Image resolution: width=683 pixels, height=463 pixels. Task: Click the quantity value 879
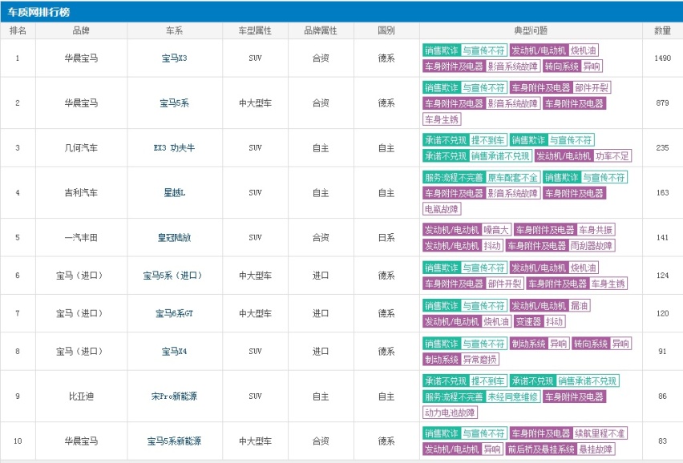(662, 103)
